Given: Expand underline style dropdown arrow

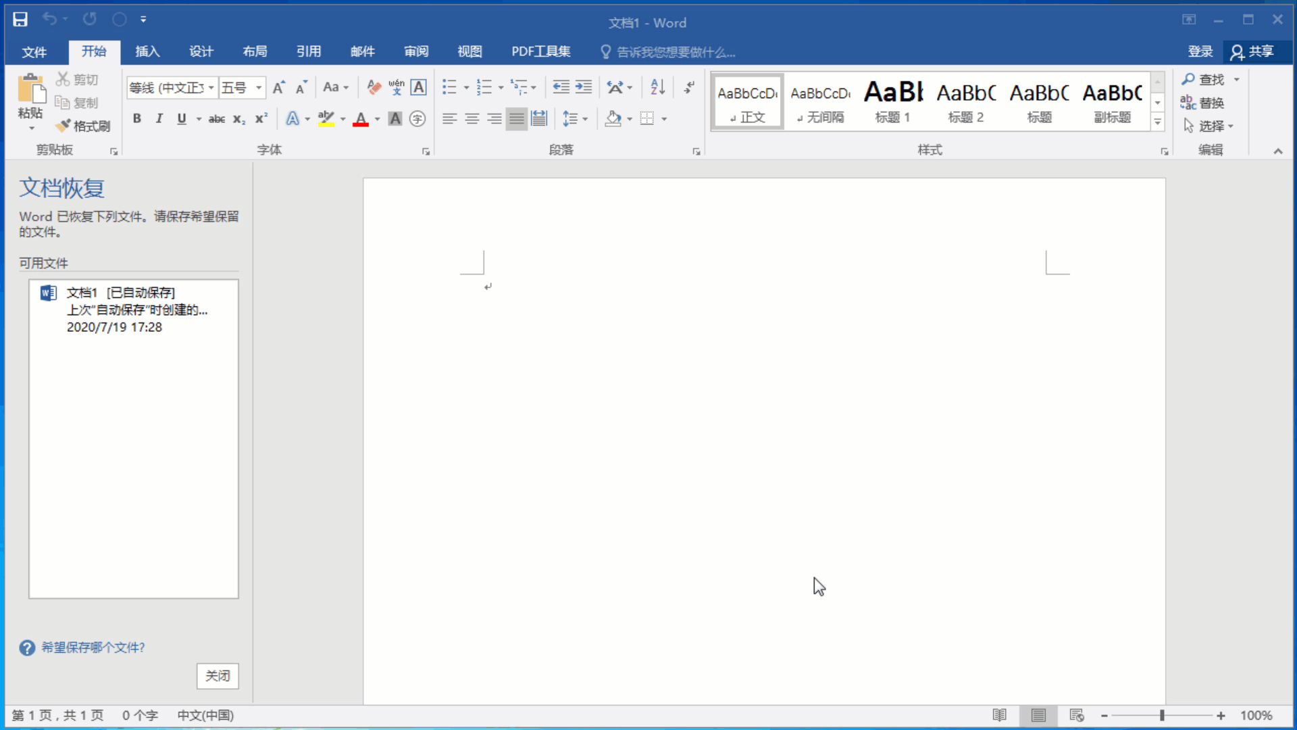Looking at the screenshot, I should click(x=199, y=119).
